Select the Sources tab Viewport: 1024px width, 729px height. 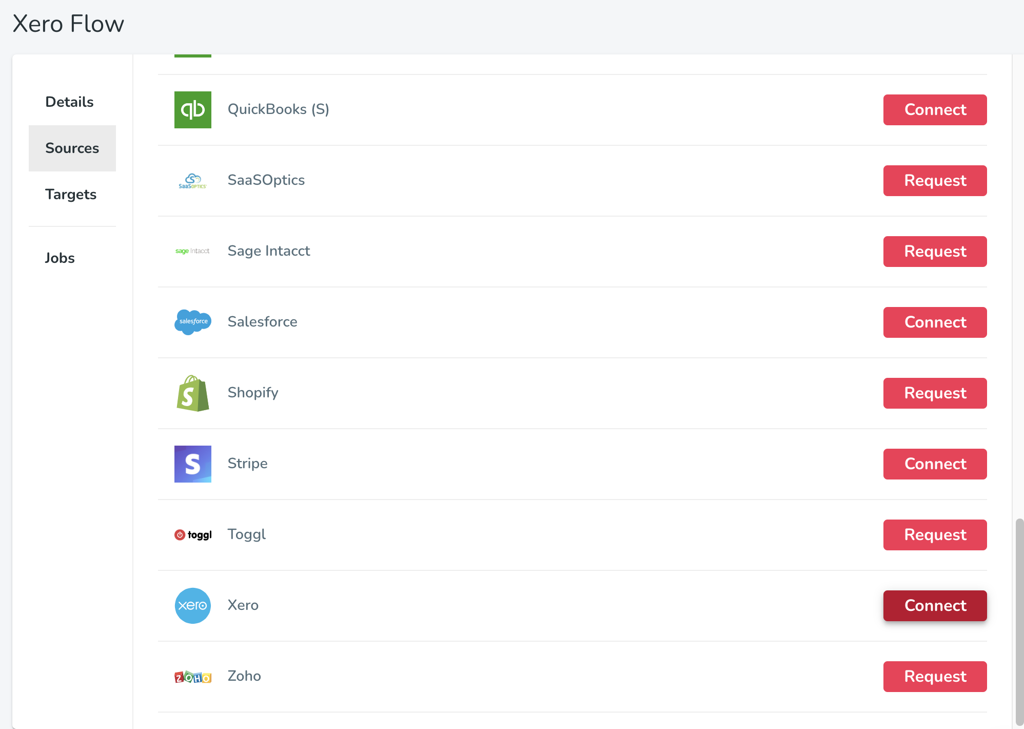[72, 148]
